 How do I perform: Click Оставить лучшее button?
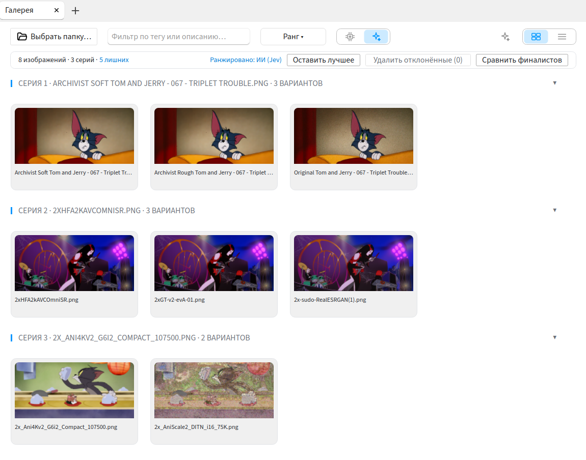click(323, 60)
